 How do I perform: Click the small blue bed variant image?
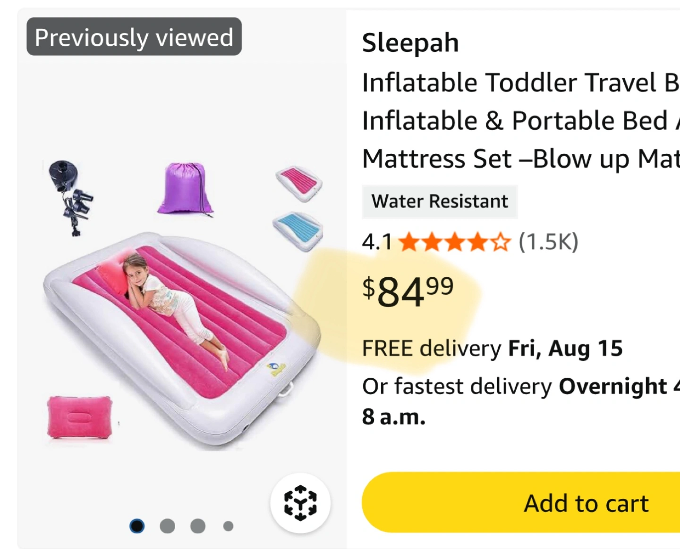pyautogui.click(x=298, y=230)
